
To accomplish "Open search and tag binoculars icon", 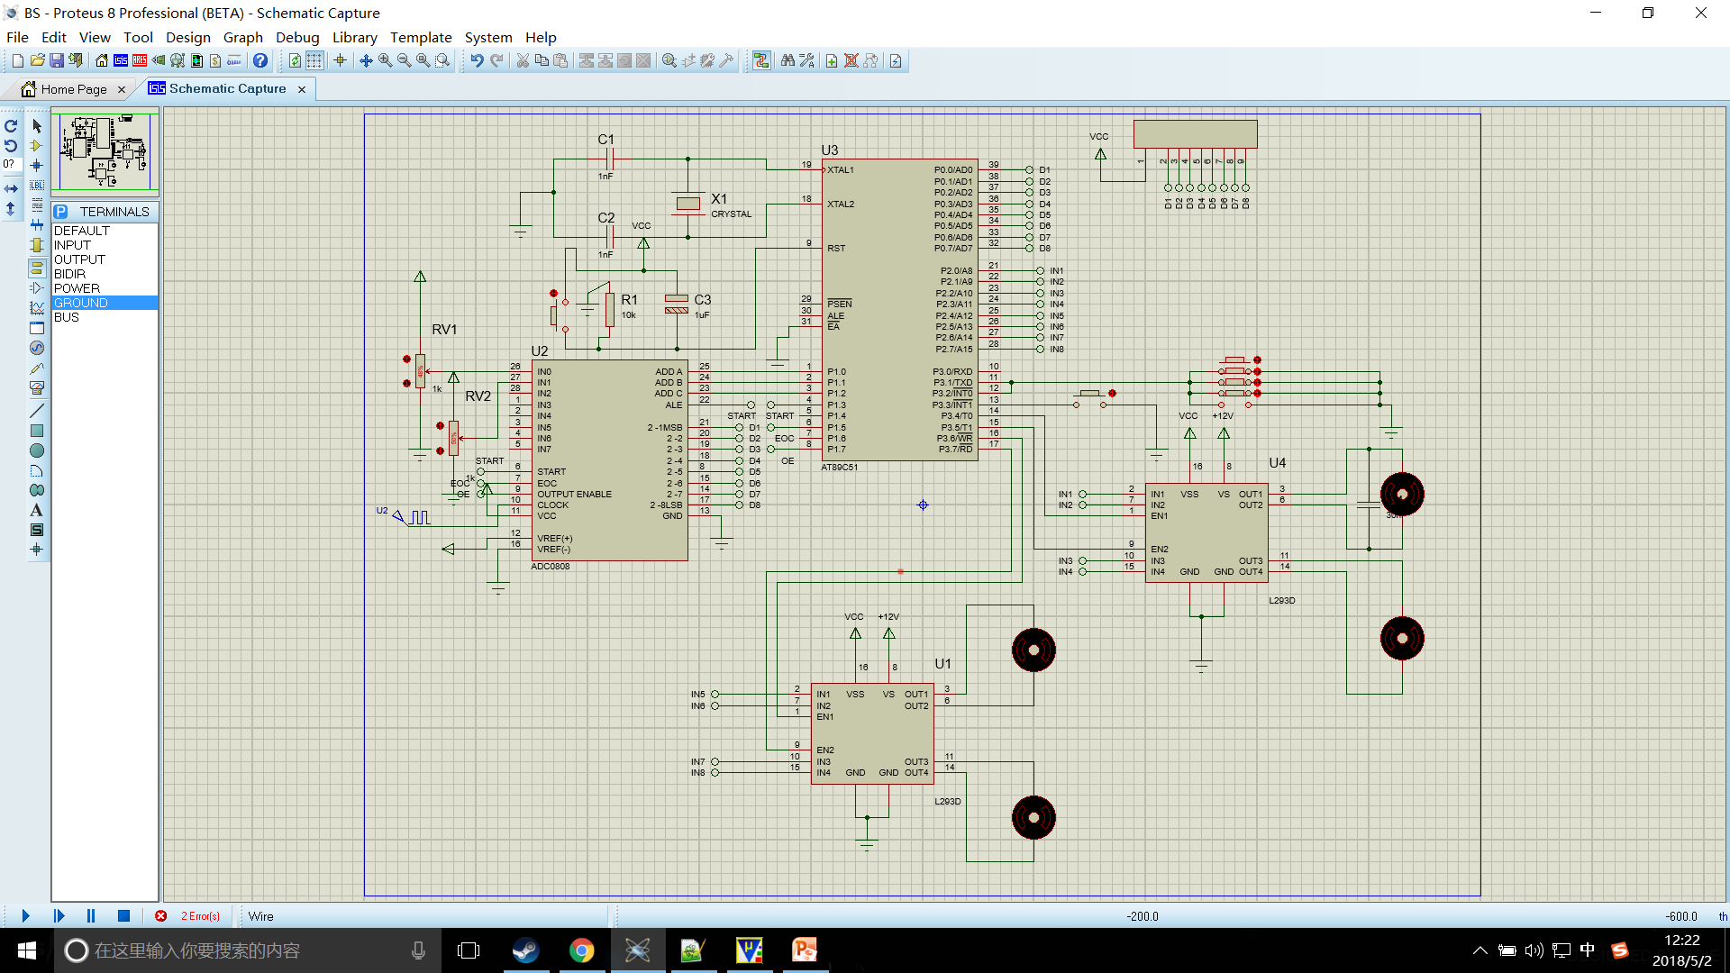I will (x=788, y=60).
